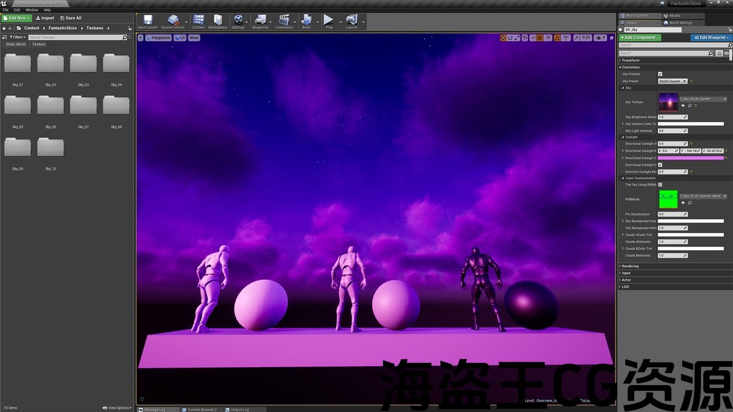Switch to the World Settings tab
This screenshot has width=733, height=412.
(x=680, y=23)
